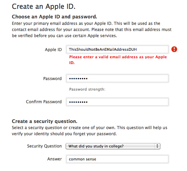Click the 'Choose an Apple ID and password.' heading

55,17
